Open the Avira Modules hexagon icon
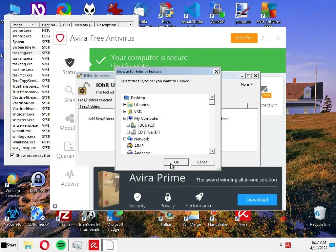The width and height of the screenshot is (336, 252). (x=70, y=118)
